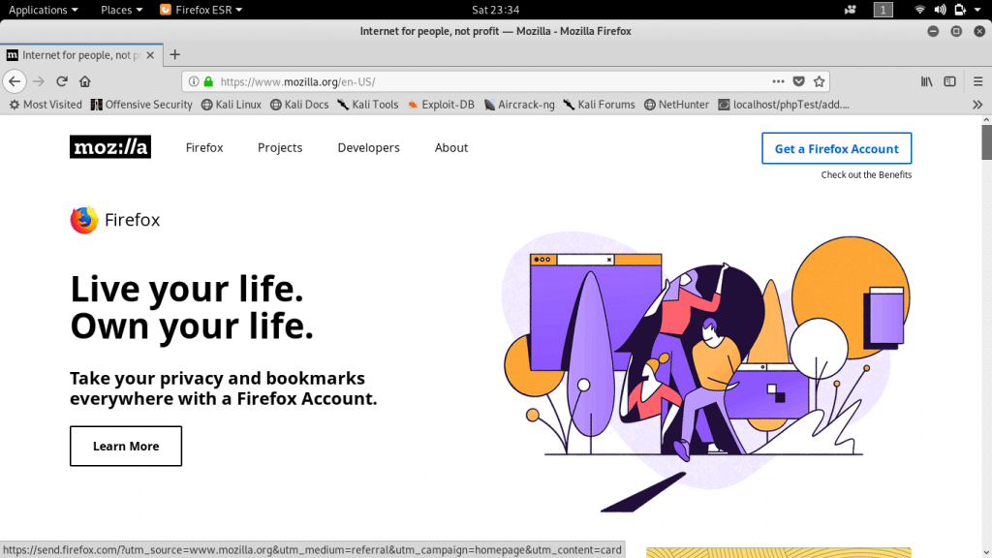Open the Firefox nav menu item
Screen dimensions: 992x558
tap(204, 147)
